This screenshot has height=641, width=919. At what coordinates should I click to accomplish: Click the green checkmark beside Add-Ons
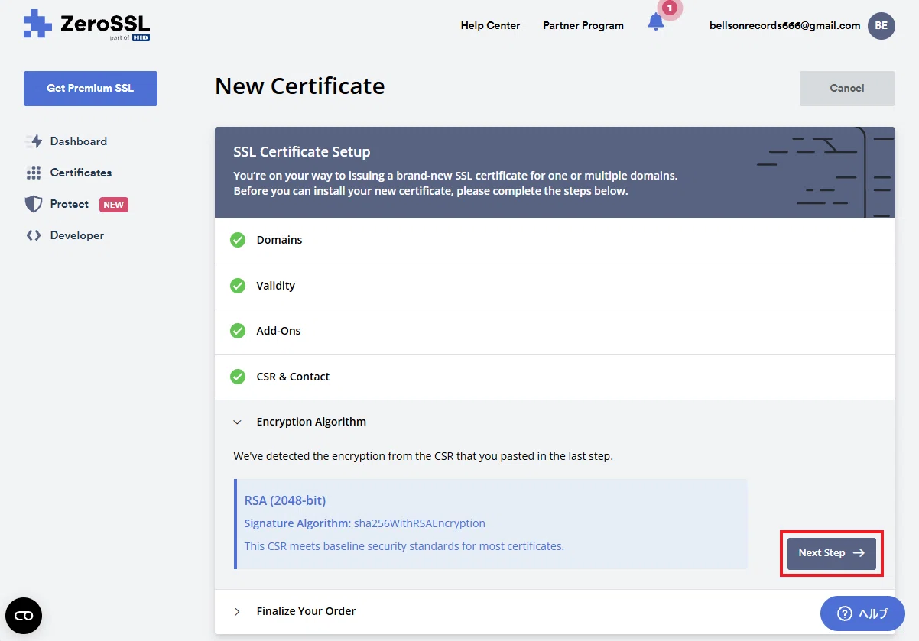(238, 331)
